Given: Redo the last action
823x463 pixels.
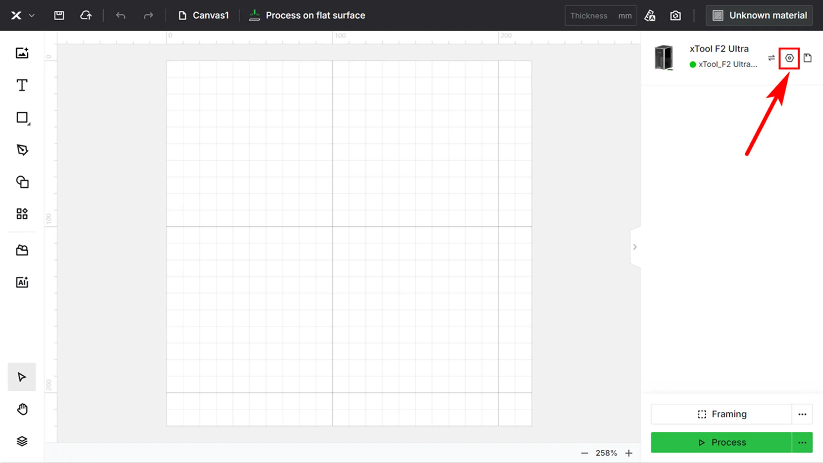Looking at the screenshot, I should tap(148, 16).
